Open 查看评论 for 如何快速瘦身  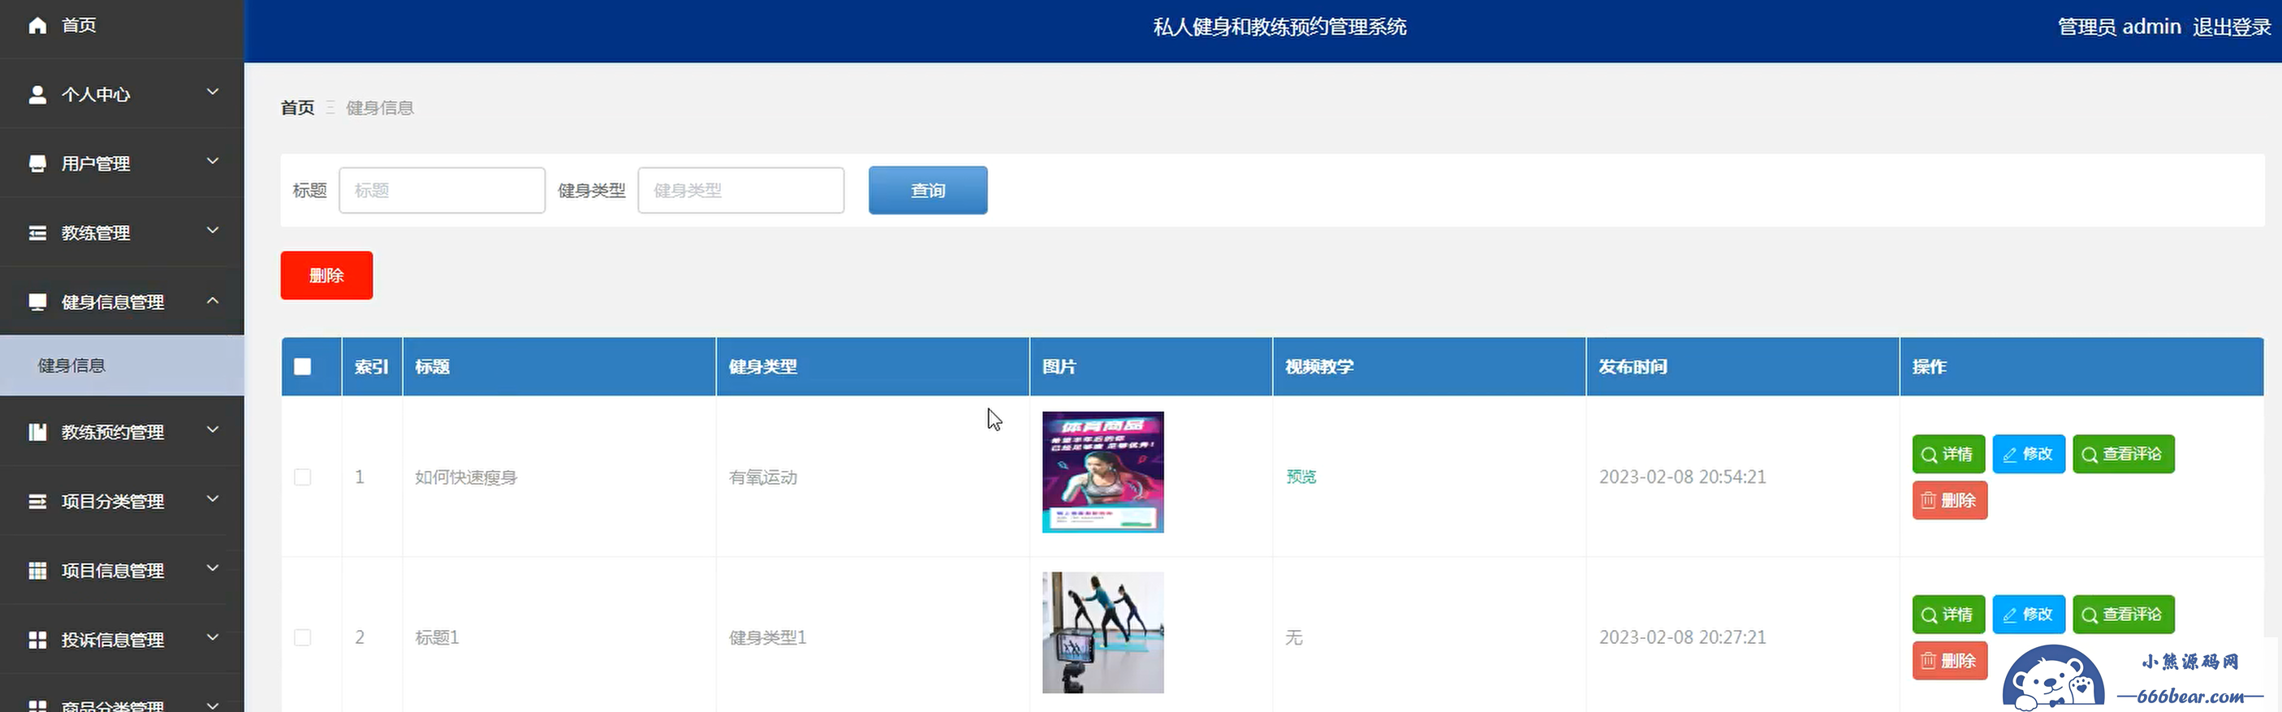pos(2124,455)
